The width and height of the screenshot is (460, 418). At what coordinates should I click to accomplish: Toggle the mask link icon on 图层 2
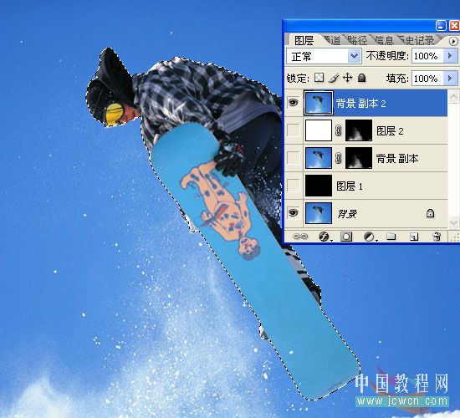point(339,130)
